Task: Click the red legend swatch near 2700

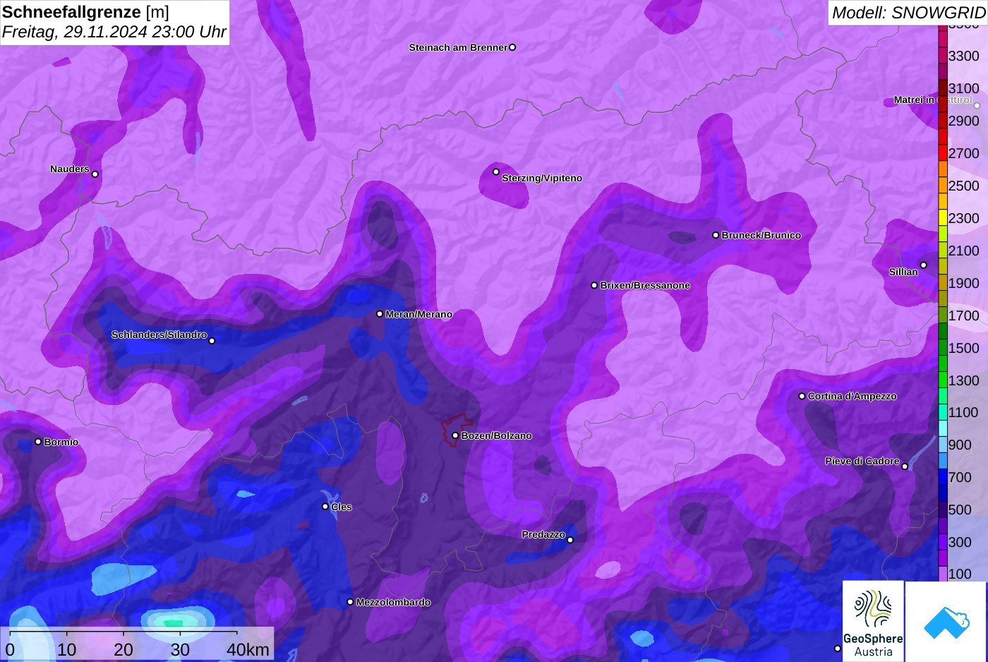Action: point(943,153)
